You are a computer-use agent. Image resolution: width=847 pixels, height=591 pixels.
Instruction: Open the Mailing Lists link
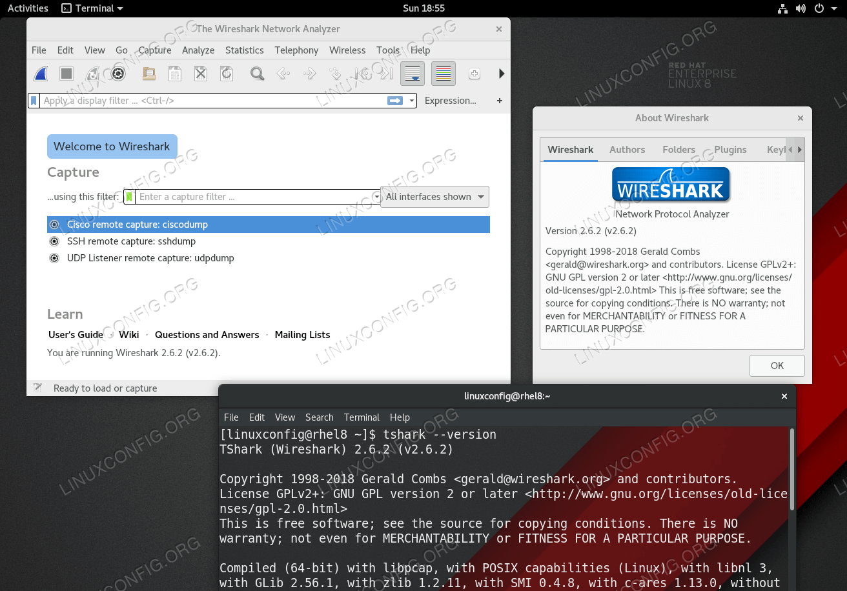[x=302, y=334]
